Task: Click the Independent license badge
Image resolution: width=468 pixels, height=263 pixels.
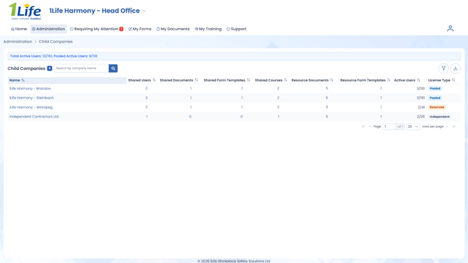Action: click(x=439, y=117)
